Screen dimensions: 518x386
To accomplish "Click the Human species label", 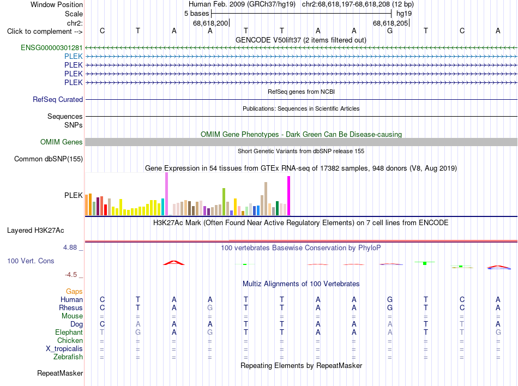I will pyautogui.click(x=71, y=299).
